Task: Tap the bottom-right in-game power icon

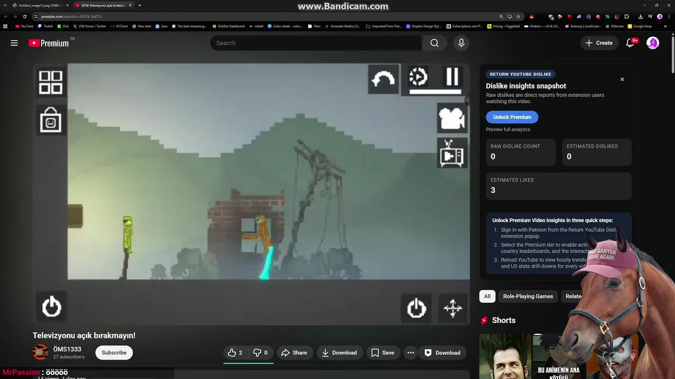Action: pyautogui.click(x=417, y=308)
